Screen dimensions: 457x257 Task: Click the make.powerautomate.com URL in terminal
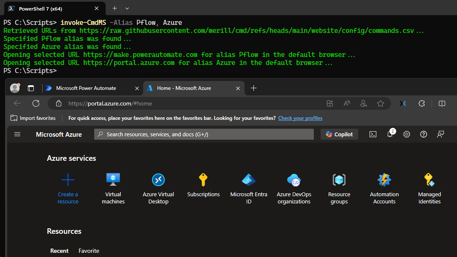(140, 55)
